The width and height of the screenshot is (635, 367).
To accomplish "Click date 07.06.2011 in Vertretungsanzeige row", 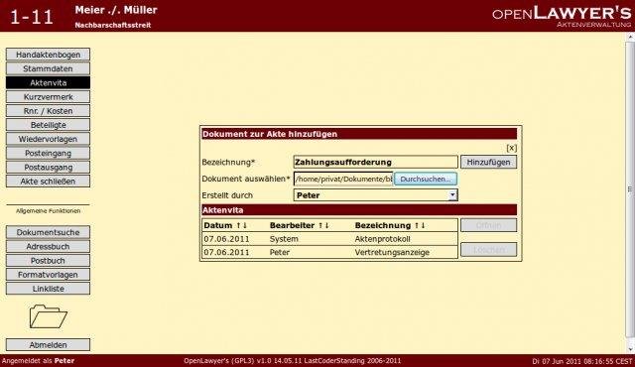I will point(226,253).
